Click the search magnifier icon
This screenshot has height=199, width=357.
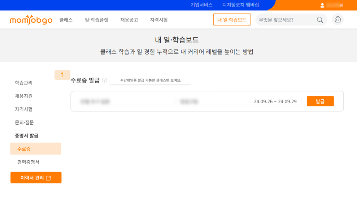pyautogui.click(x=320, y=20)
